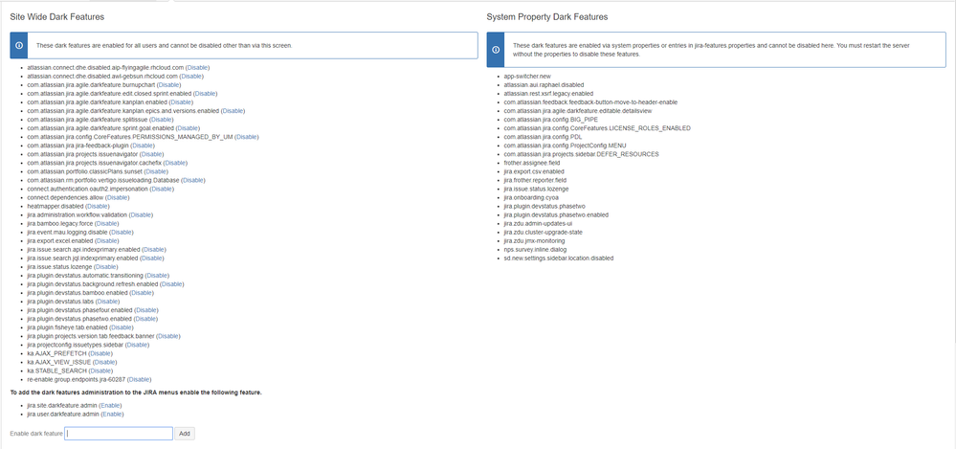Disable site-wide devstatus.phasetwo.enabled feature
The width and height of the screenshot is (956, 449).
(x=145, y=319)
